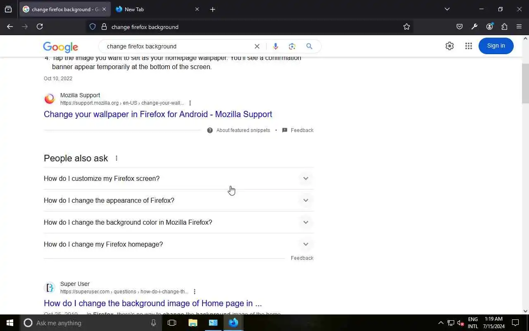This screenshot has height=331, width=529.
Task: Send Feedback on the featured snippet
Action: pyautogui.click(x=298, y=130)
